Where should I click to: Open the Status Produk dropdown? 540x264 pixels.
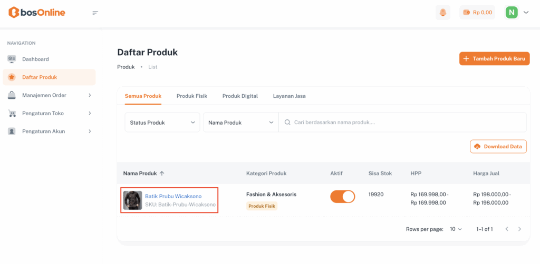click(162, 123)
